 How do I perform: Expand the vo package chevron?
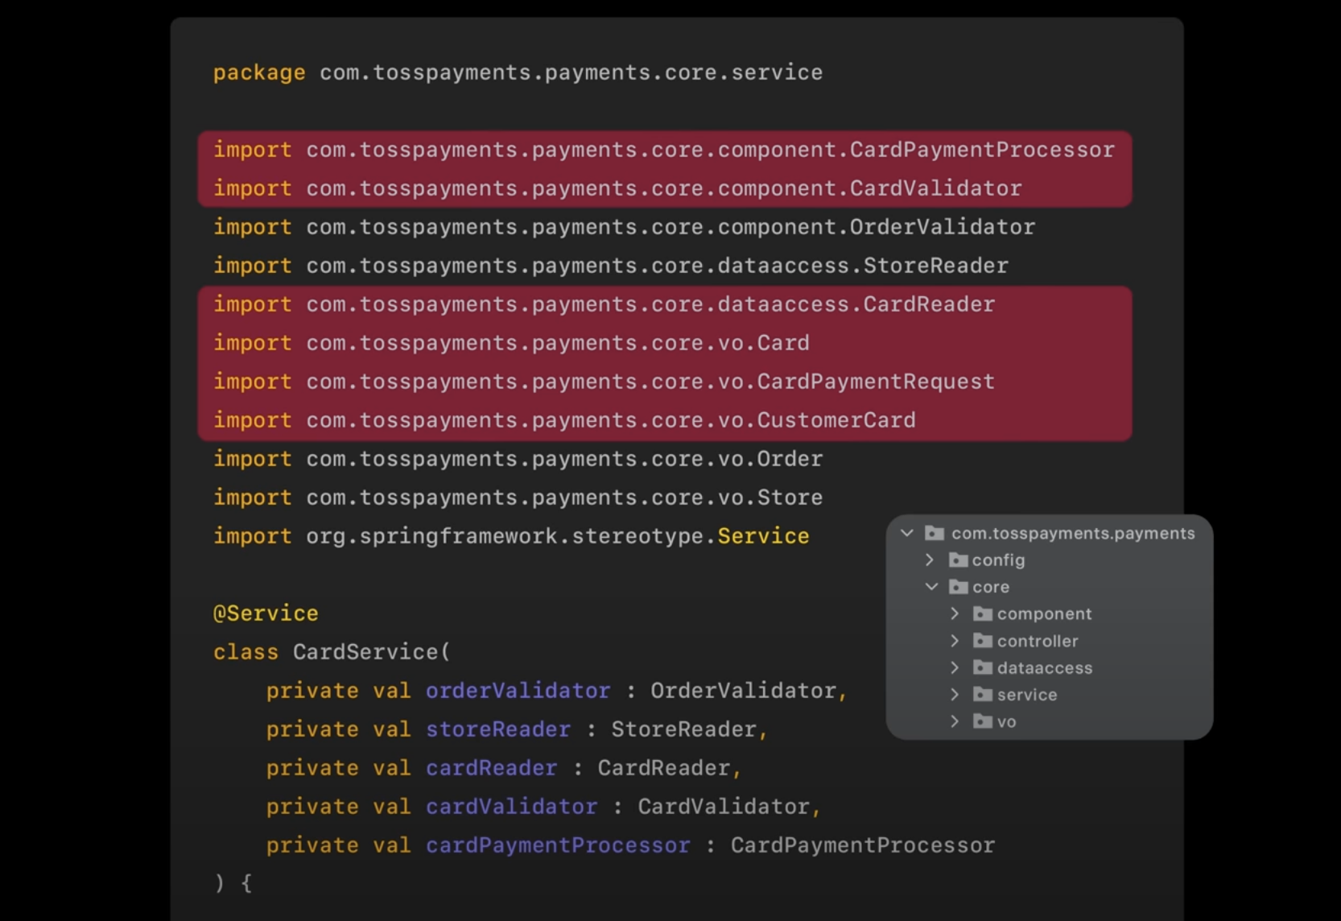pos(955,721)
